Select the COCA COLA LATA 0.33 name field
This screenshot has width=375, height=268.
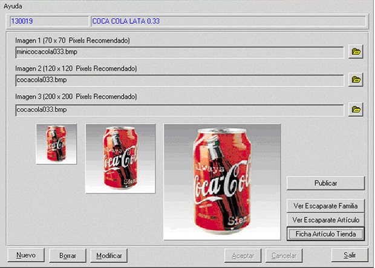click(229, 21)
